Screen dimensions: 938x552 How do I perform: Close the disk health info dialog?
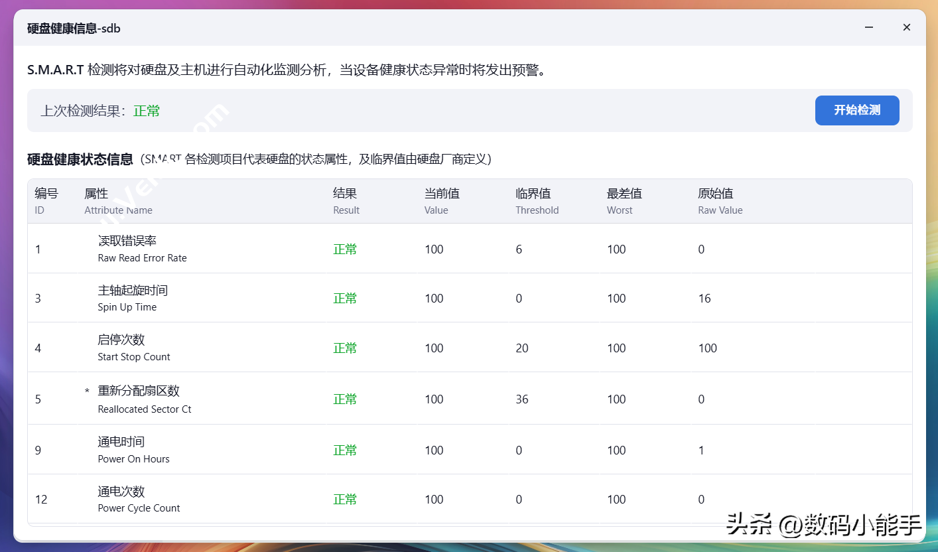pos(906,28)
